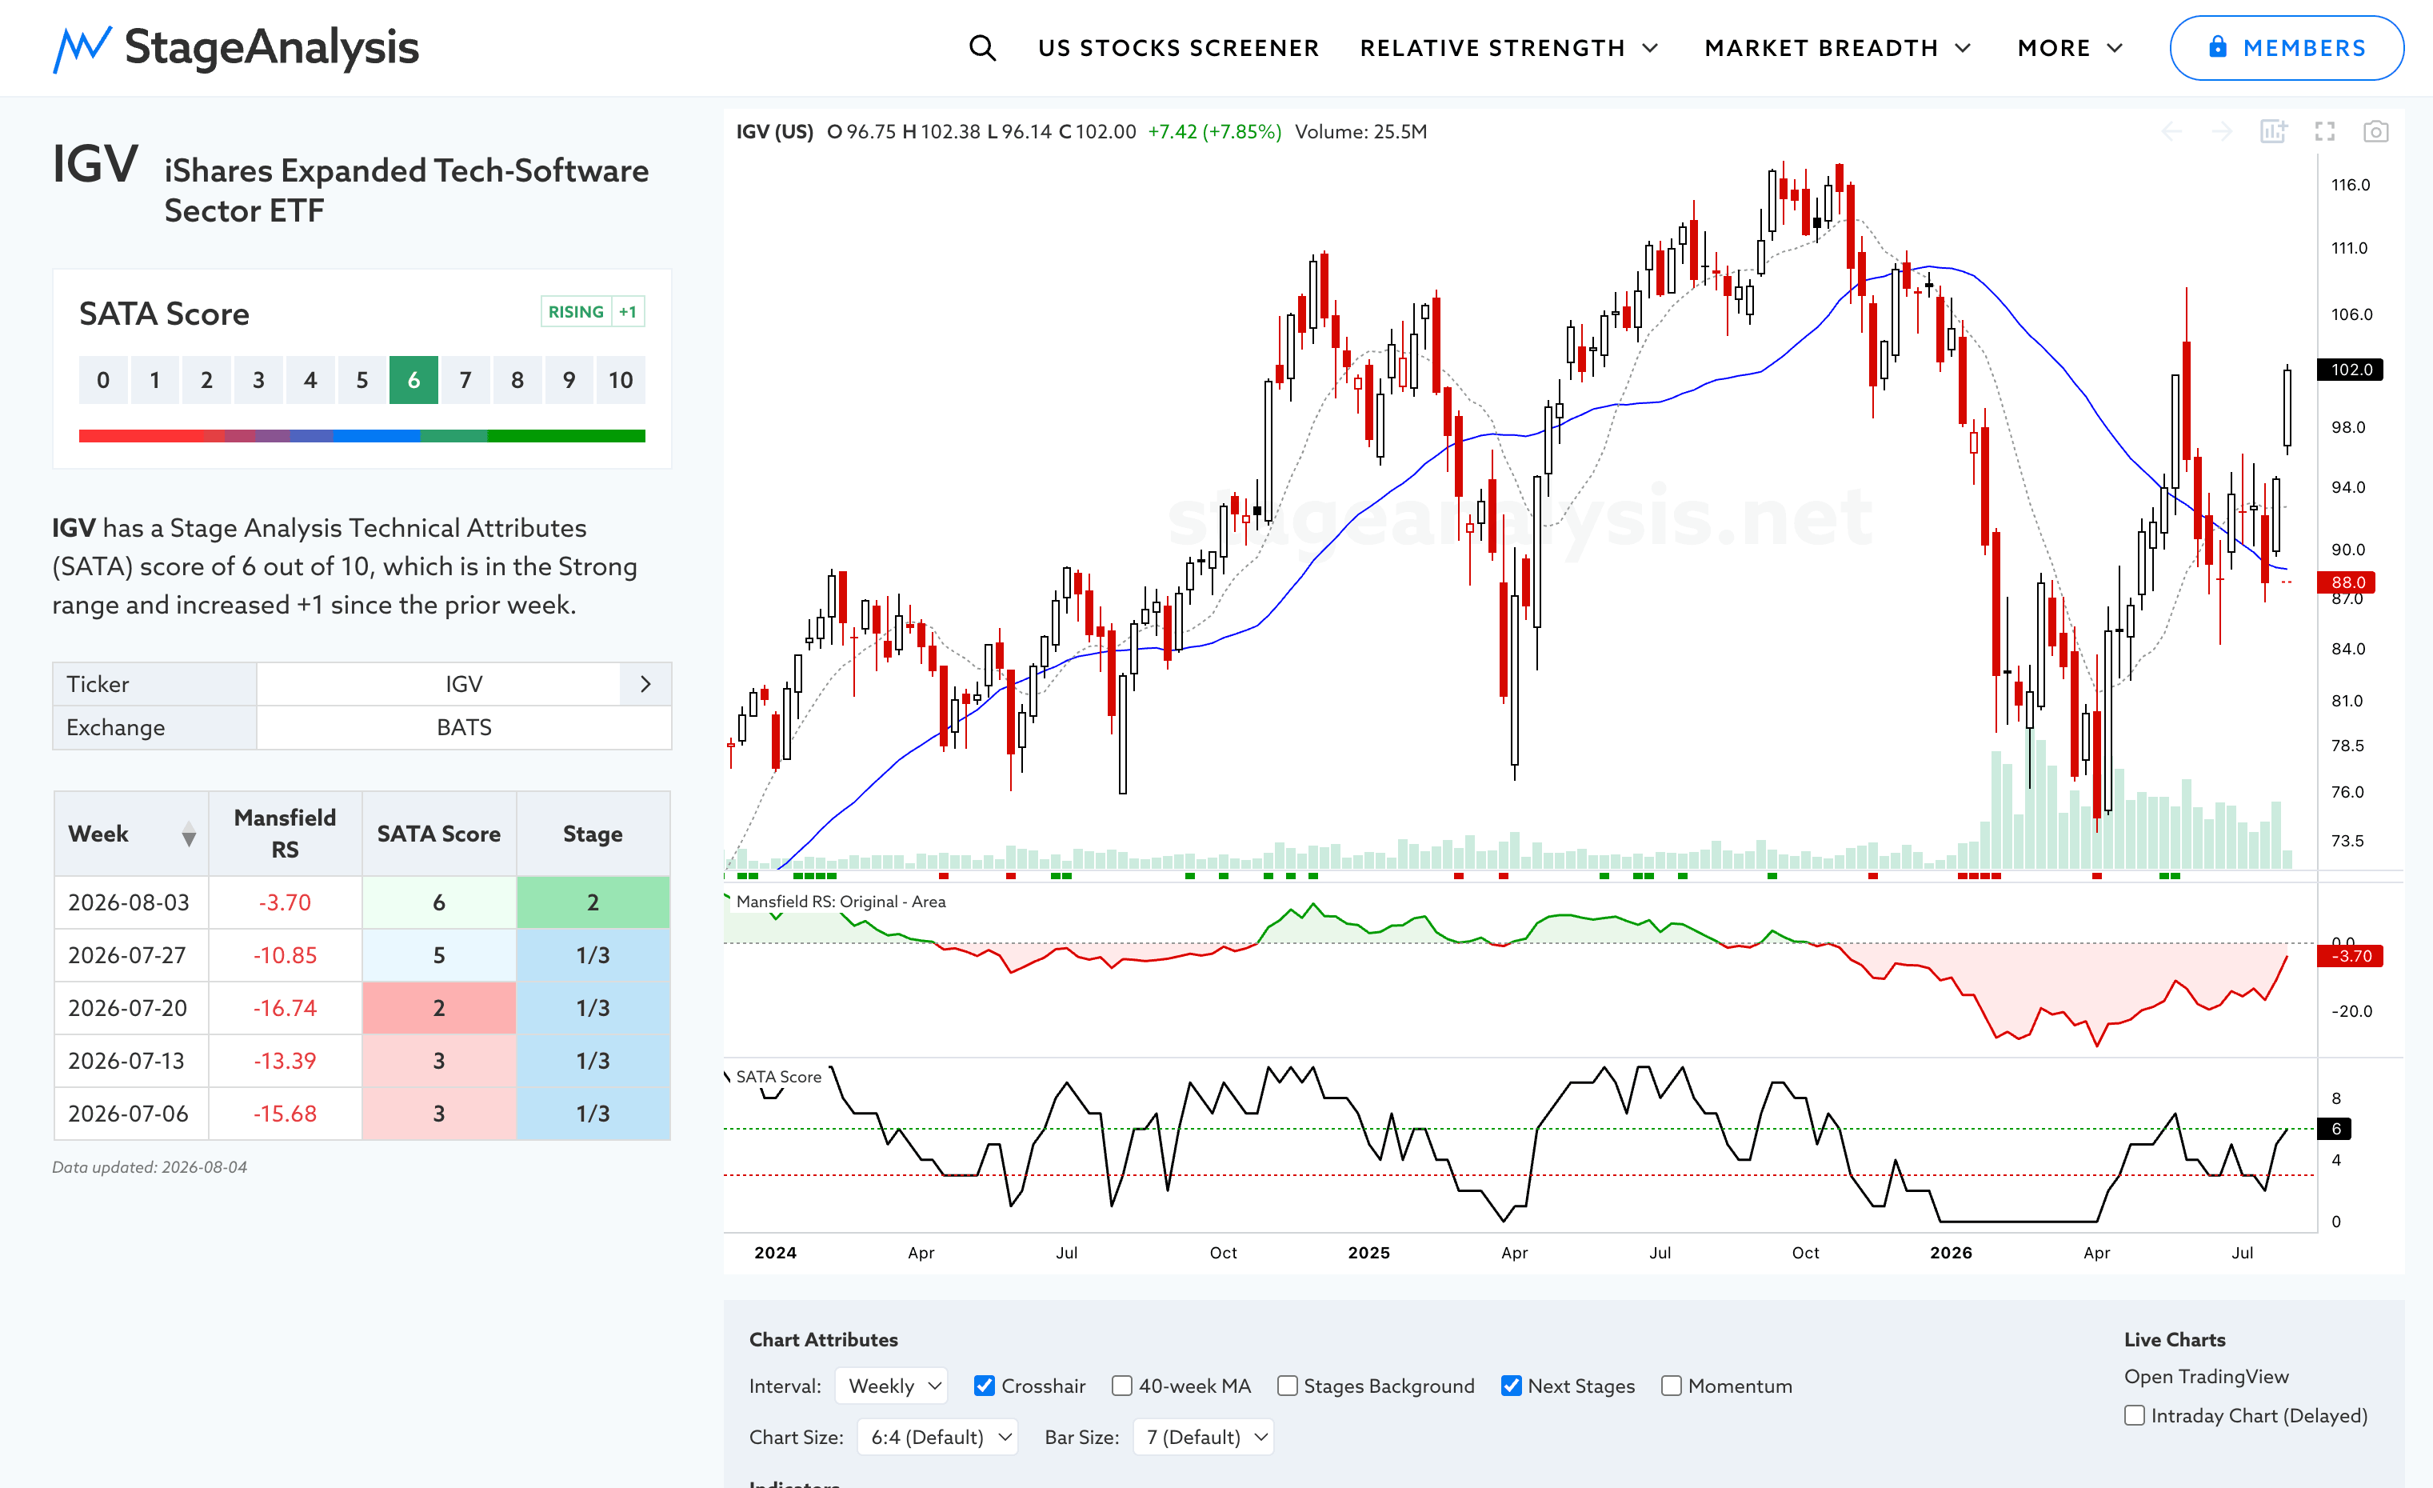Screen dimensions: 2433x1488
Task: Click the Data updated: 2026-08-04 note
Action: pos(149,1167)
